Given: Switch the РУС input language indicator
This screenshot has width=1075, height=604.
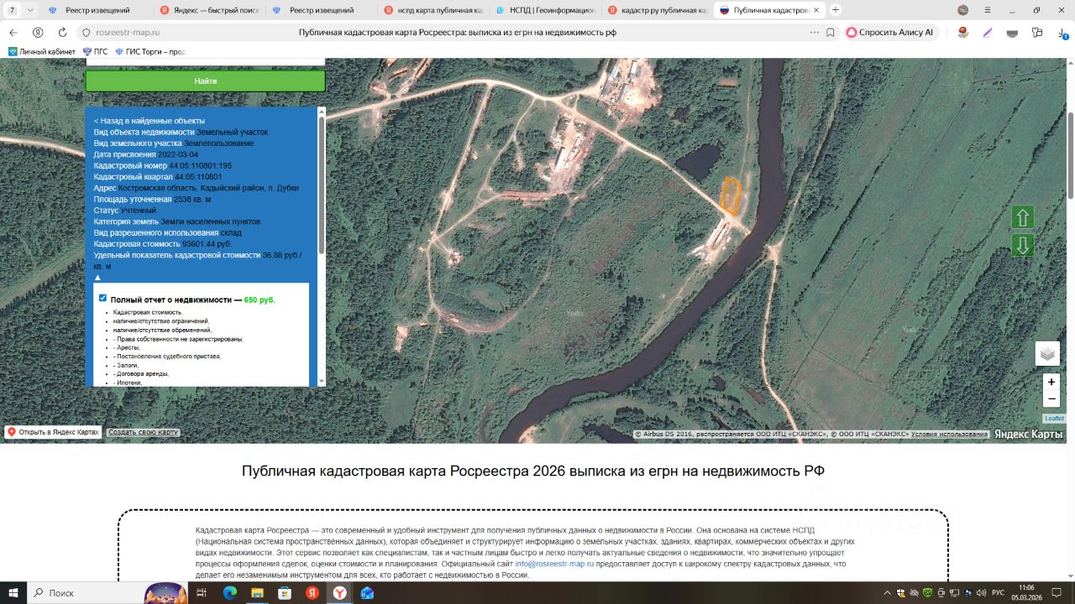Looking at the screenshot, I should (998, 592).
